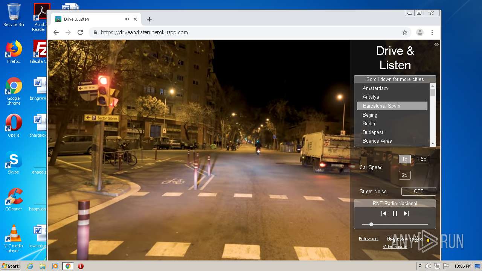482x271 pixels.
Task: Open Windows Explorer from the taskbar
Action: click(x=43, y=266)
